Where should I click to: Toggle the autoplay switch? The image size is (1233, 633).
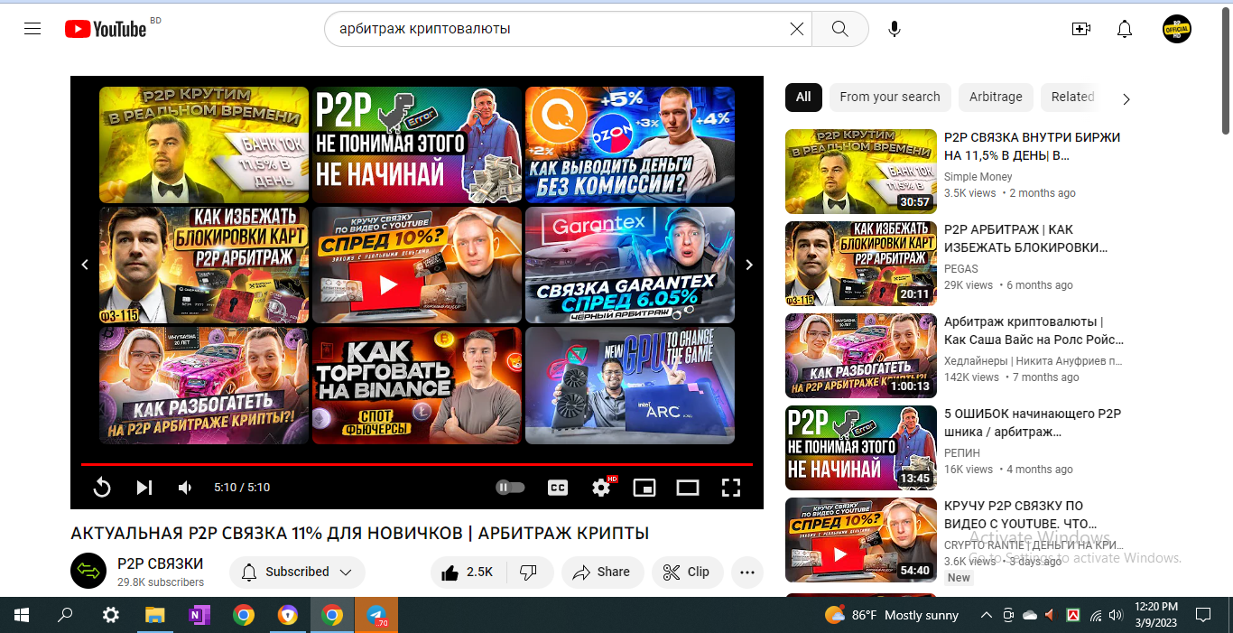click(x=510, y=488)
